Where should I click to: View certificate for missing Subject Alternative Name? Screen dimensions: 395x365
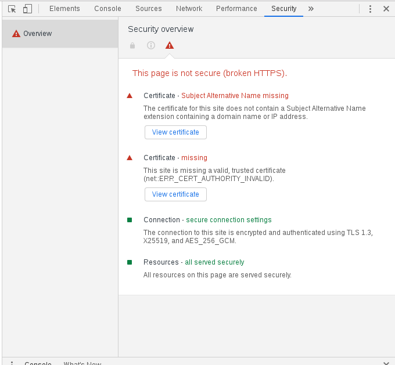click(x=175, y=132)
